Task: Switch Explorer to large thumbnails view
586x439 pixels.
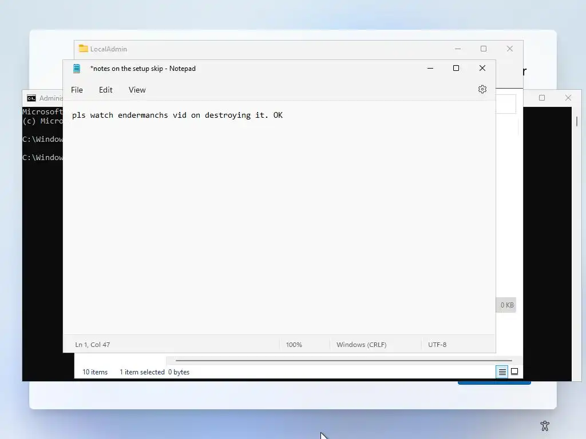Action: (x=514, y=372)
